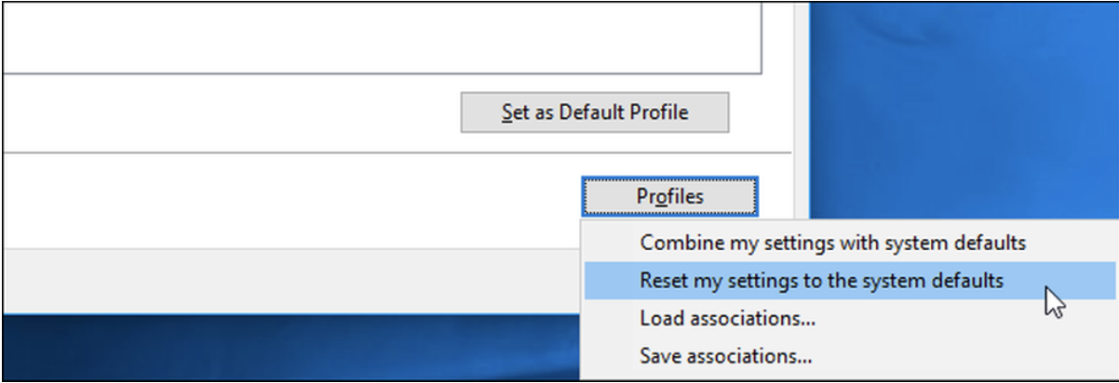Select Combine my settings with system defaults
The image size is (1119, 383).
(832, 243)
